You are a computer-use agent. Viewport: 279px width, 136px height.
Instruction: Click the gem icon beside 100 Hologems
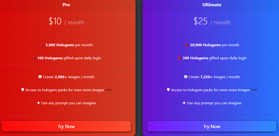click(x=34, y=58)
